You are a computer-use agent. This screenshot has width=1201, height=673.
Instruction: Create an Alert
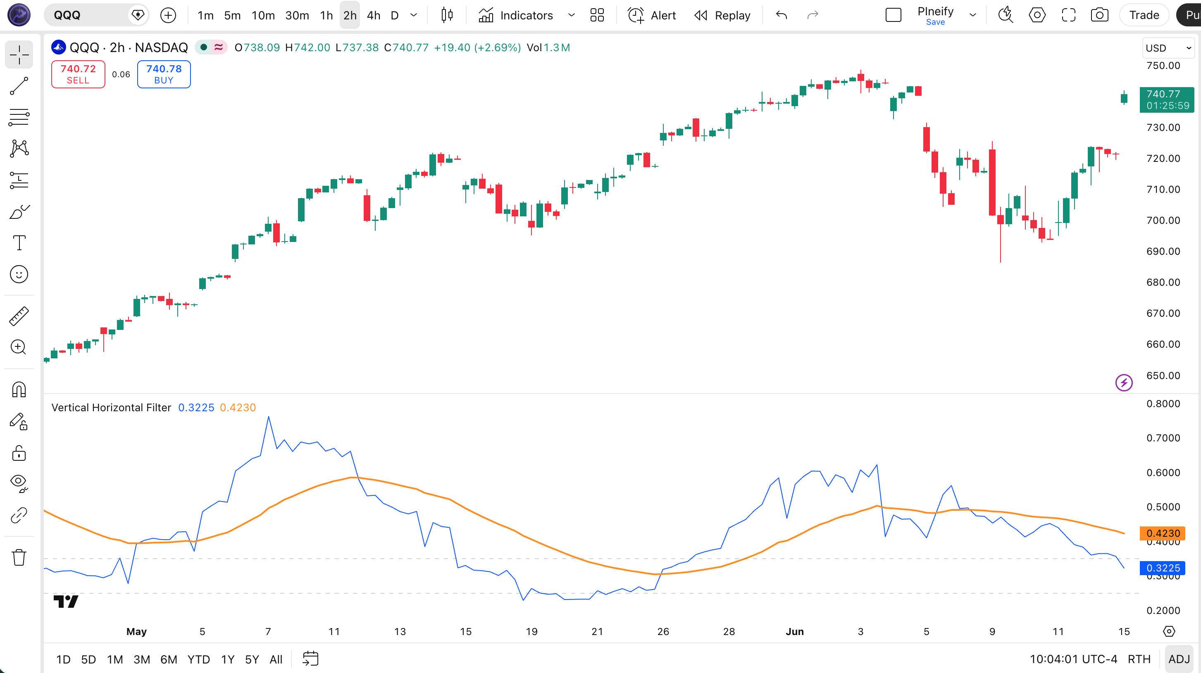pos(651,15)
